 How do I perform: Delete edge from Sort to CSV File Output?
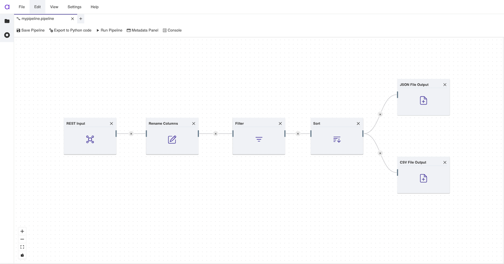coord(380,153)
